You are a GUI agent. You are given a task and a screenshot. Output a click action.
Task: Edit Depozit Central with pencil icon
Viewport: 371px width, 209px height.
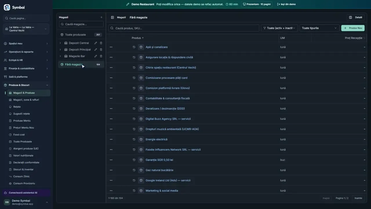pyautogui.click(x=96, y=43)
